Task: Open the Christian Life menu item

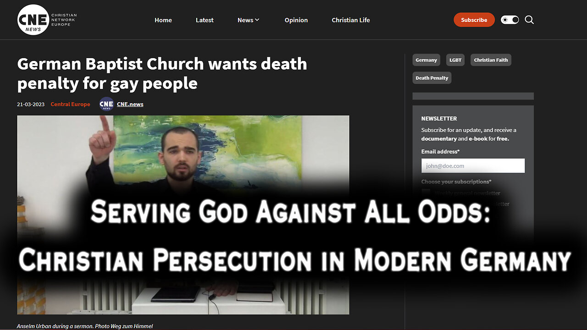Action: [x=351, y=20]
